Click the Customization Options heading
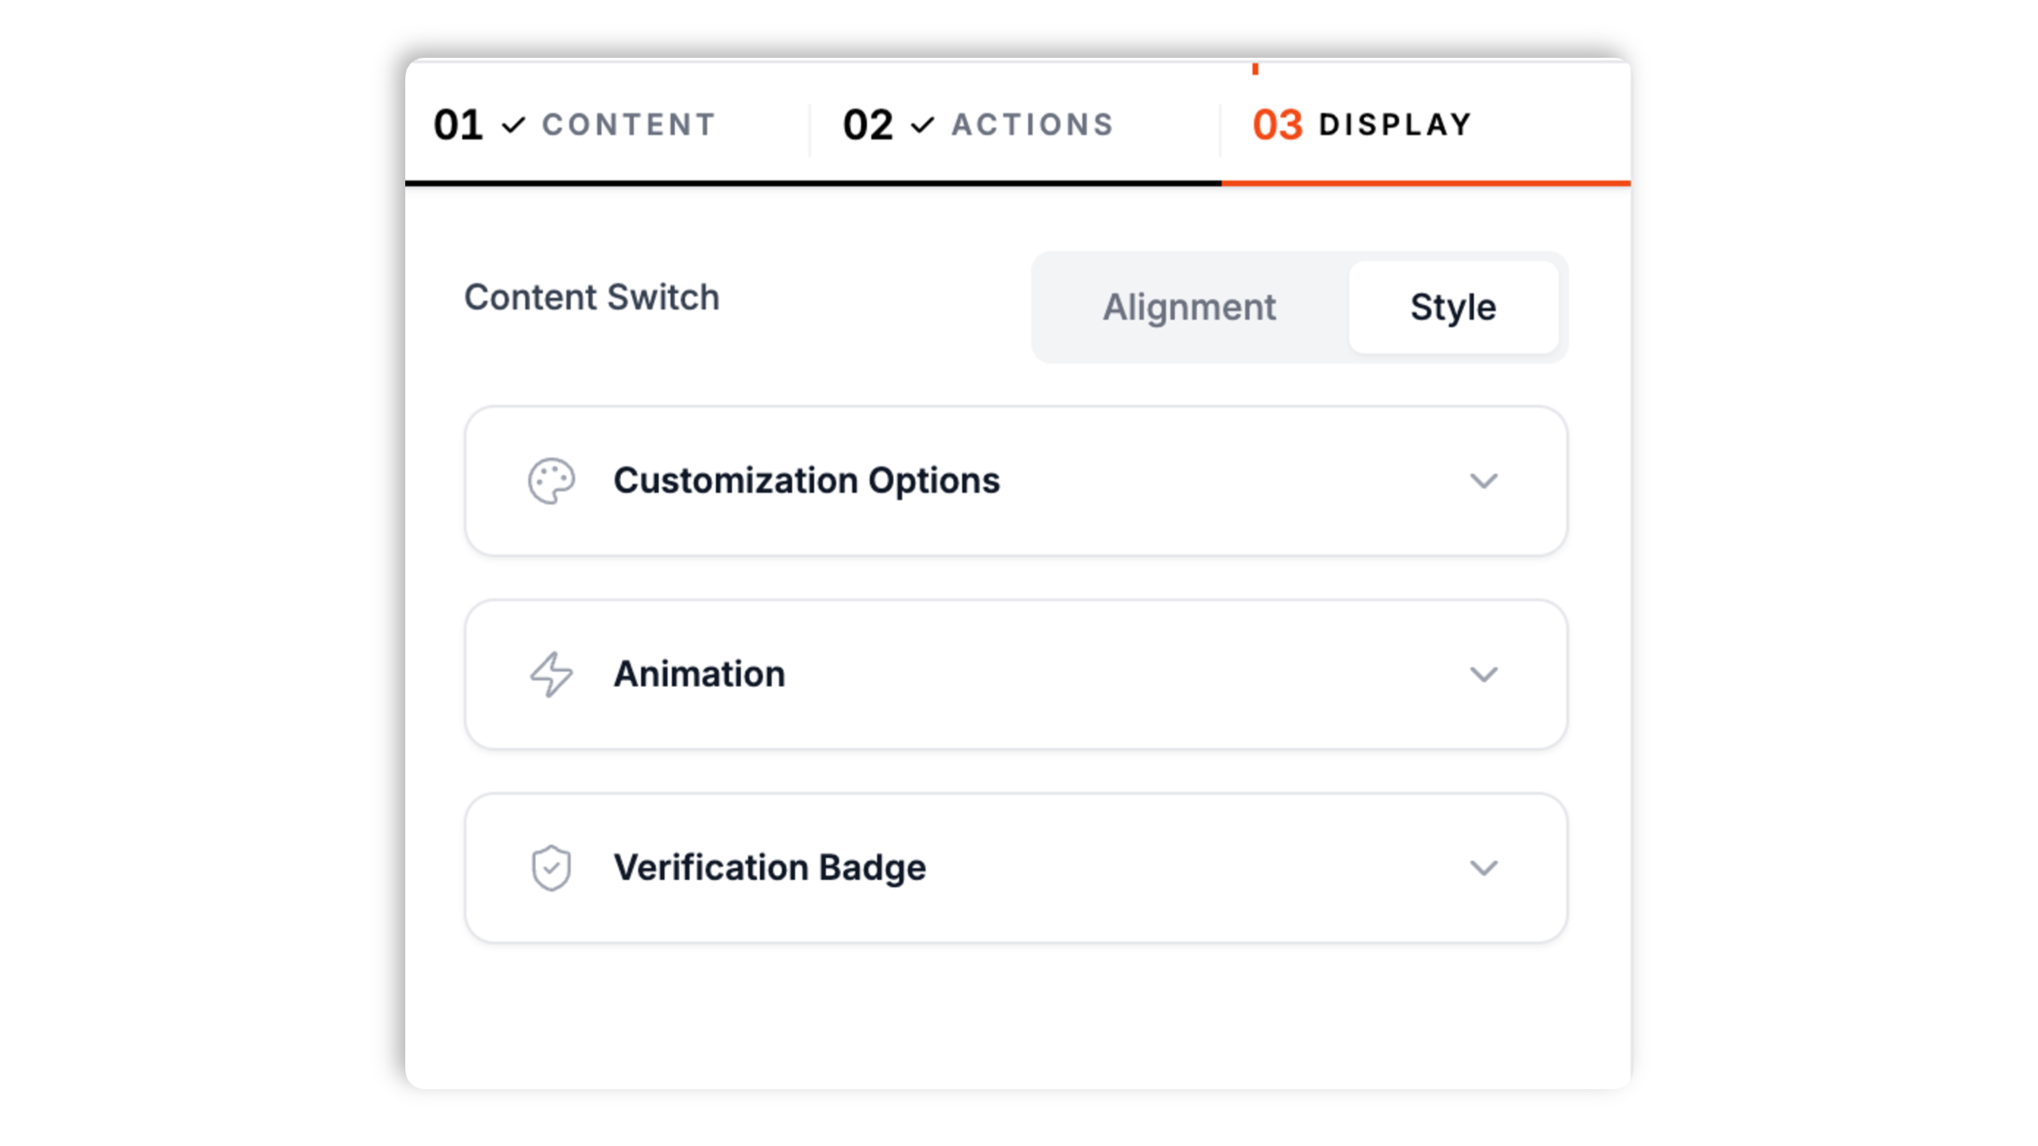 807,481
